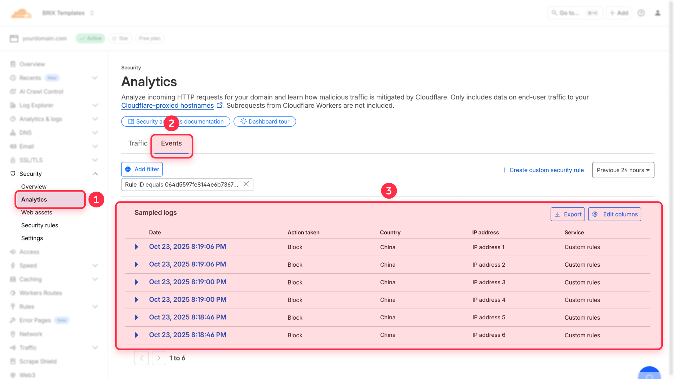Switch to the Traffic tab
The width and height of the screenshot is (674, 379).
click(x=138, y=143)
